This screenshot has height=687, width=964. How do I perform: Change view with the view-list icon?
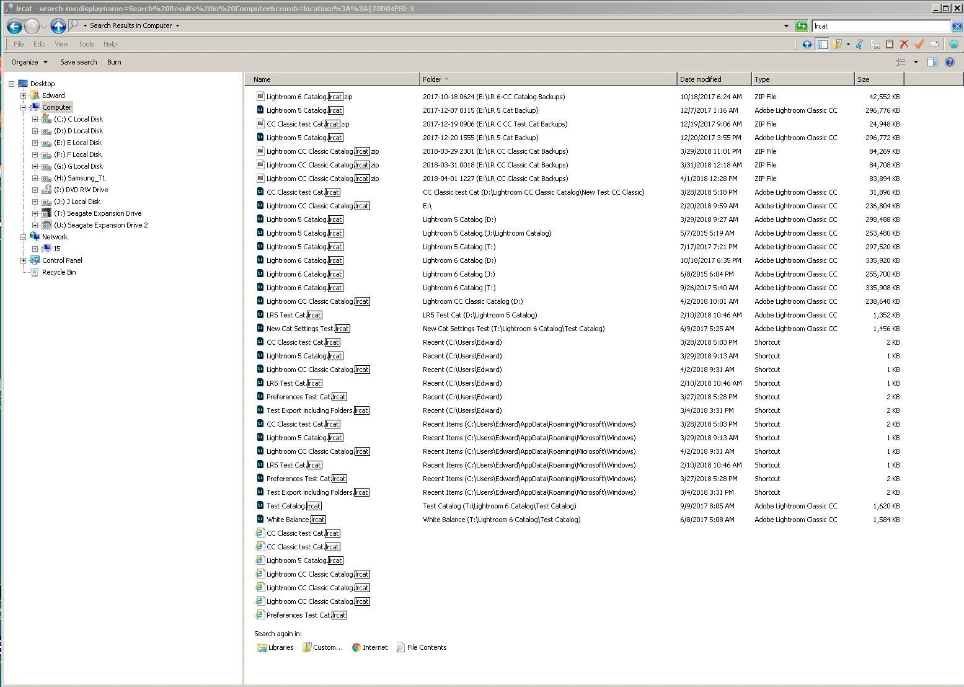point(901,62)
